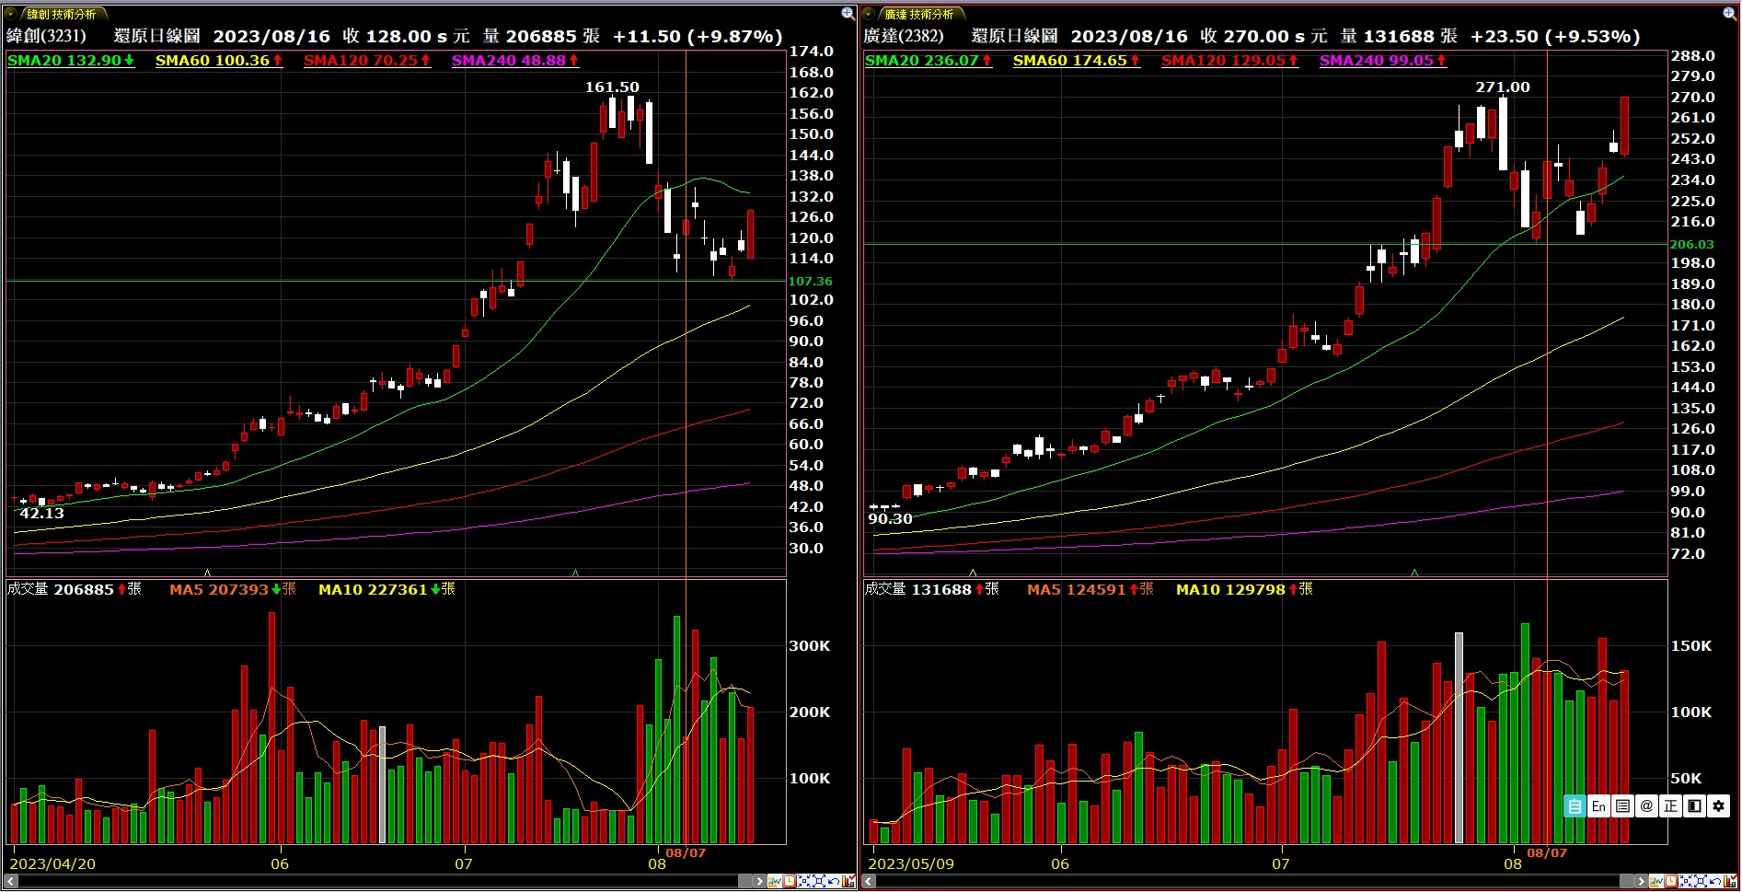Click the right arrow of the left chart's scrollbar
Image resolution: width=1742 pixels, height=892 pixels.
click(x=759, y=881)
